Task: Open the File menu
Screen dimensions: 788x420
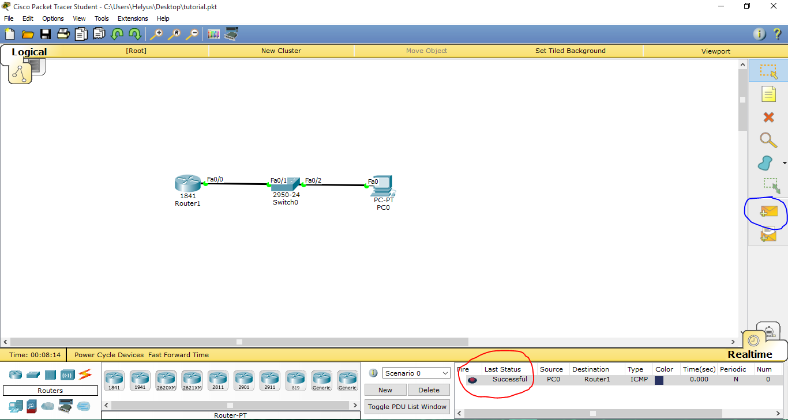Action: tap(9, 18)
